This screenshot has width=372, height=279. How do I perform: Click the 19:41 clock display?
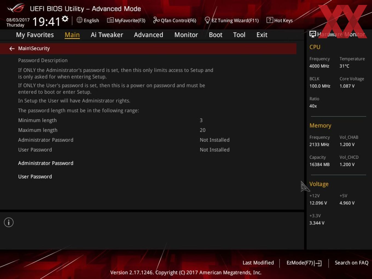46,21
